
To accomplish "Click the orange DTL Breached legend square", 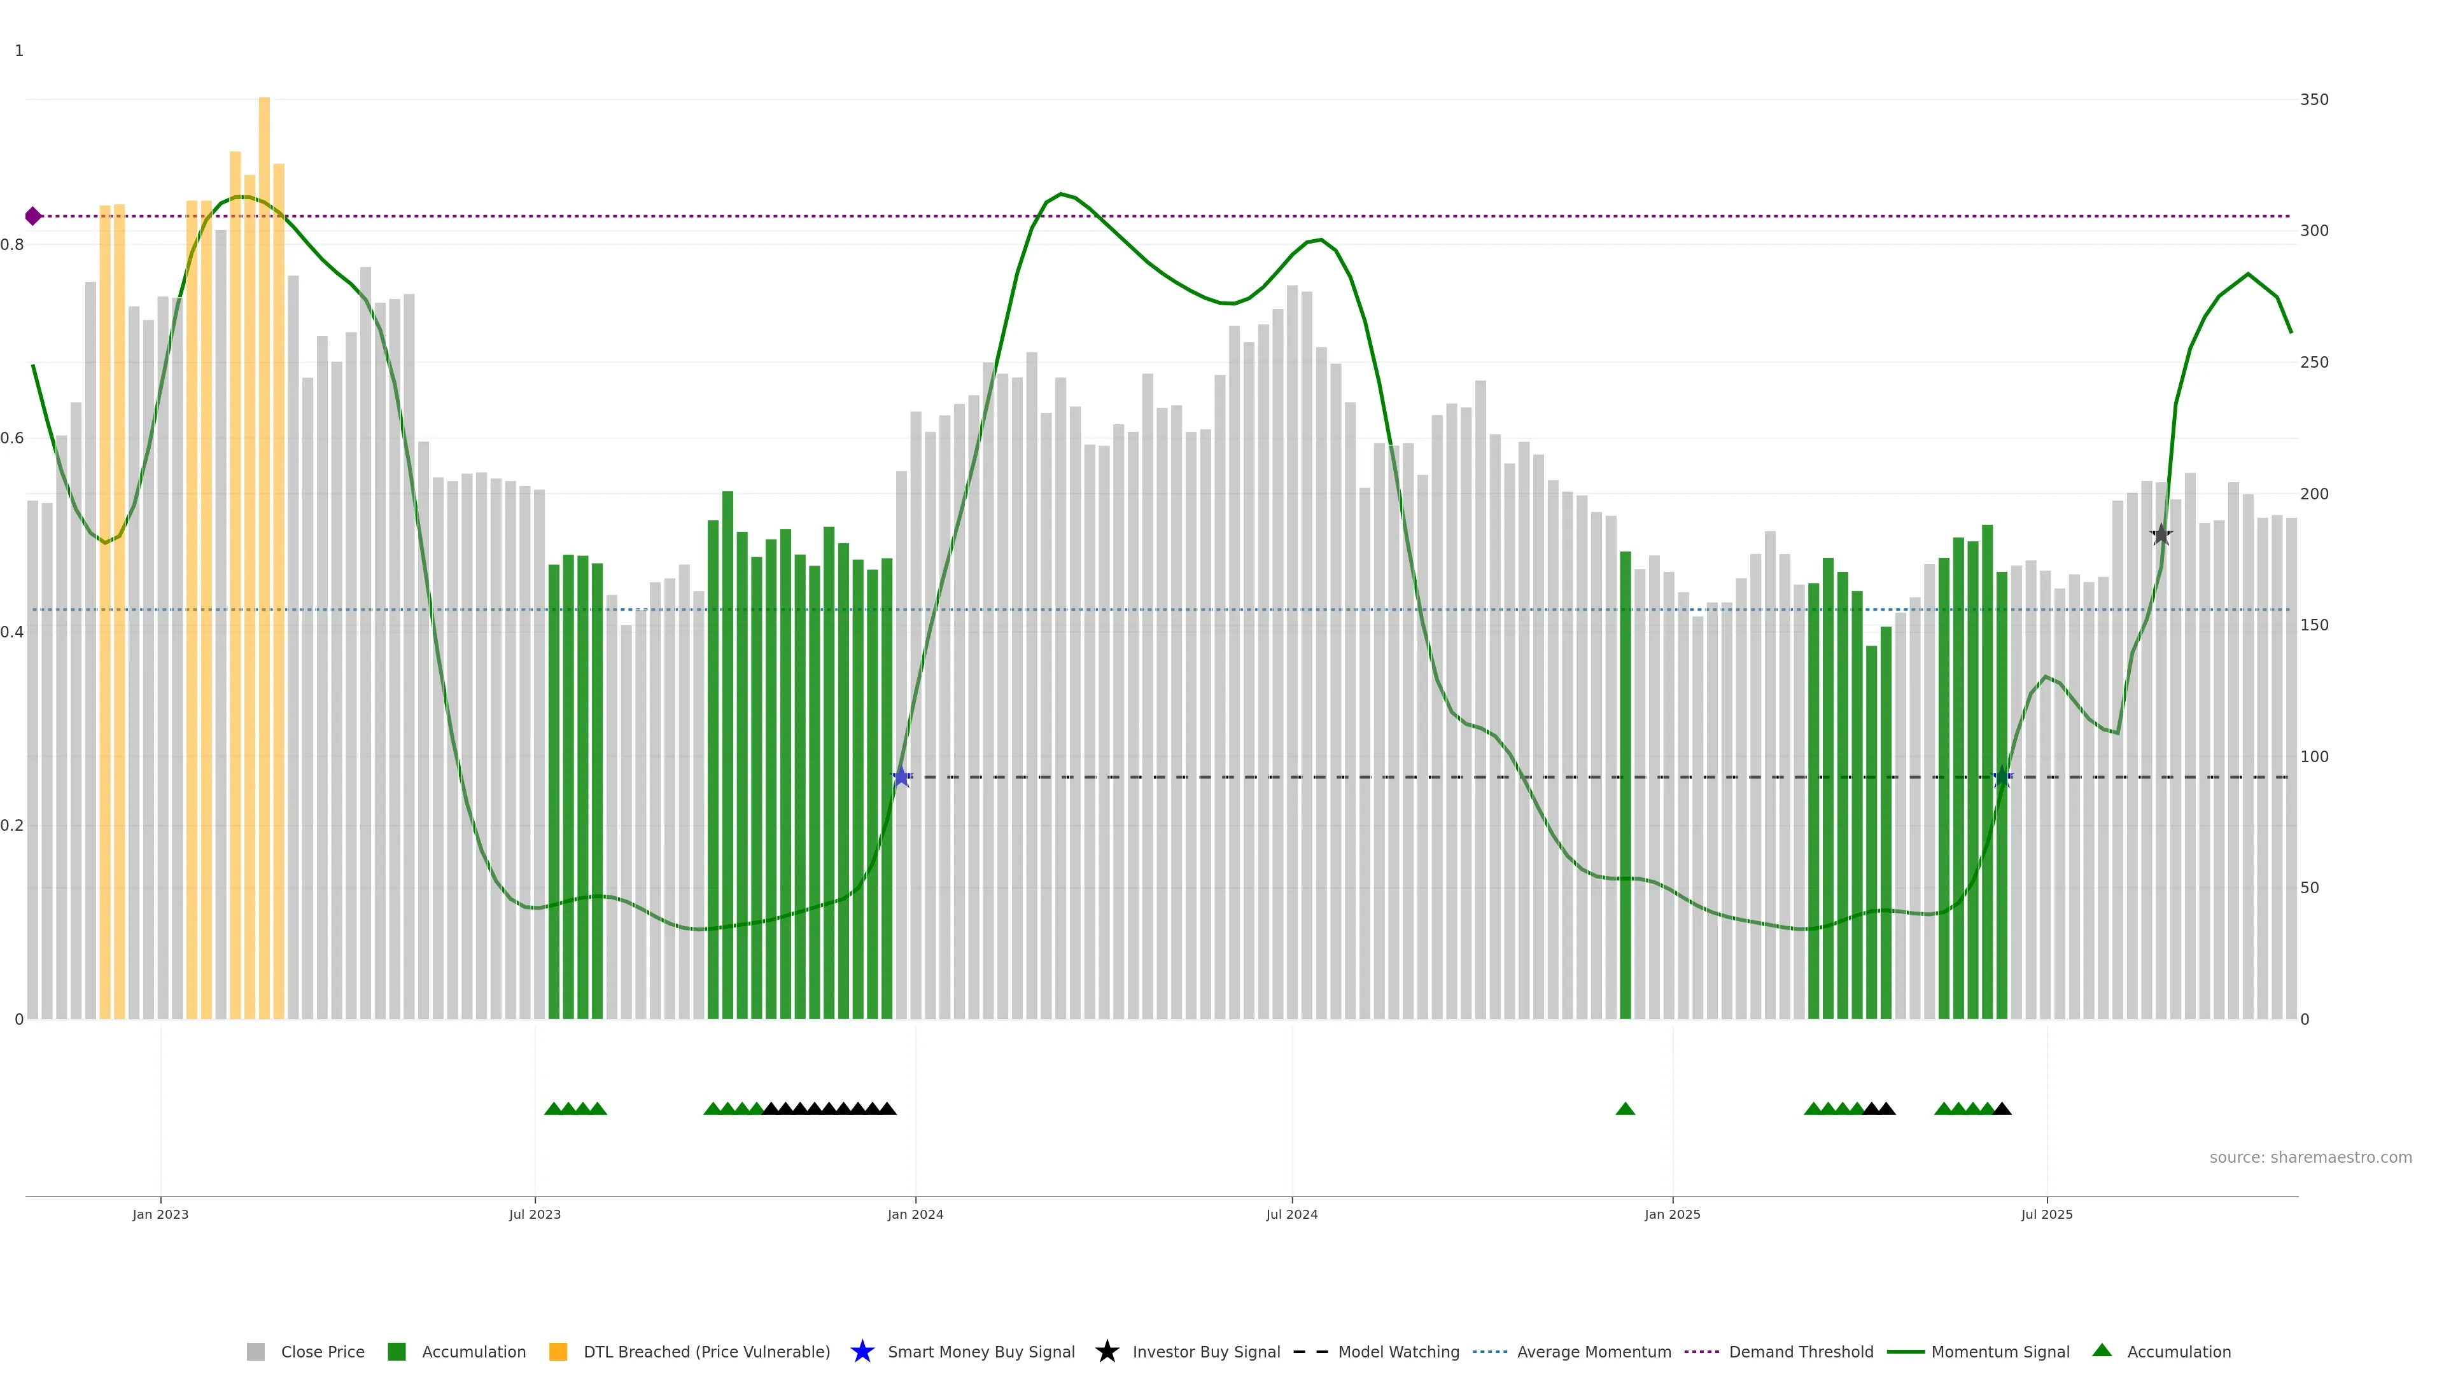I will click(x=558, y=1351).
